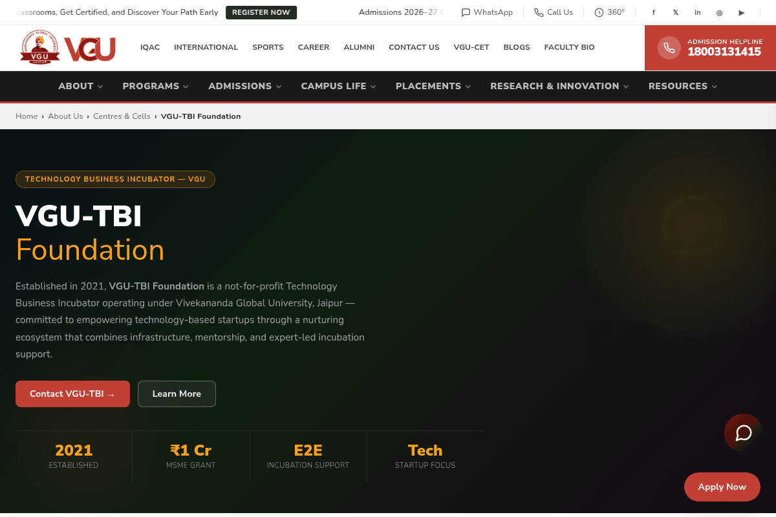Expand the CAMPUS LIFE dropdown menu
Viewport: 776px width, 517px height.
point(338,86)
